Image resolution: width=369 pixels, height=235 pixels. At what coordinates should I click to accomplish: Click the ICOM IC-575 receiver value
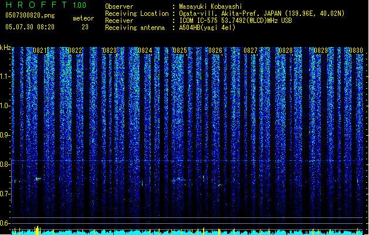pyautogui.click(x=236, y=21)
